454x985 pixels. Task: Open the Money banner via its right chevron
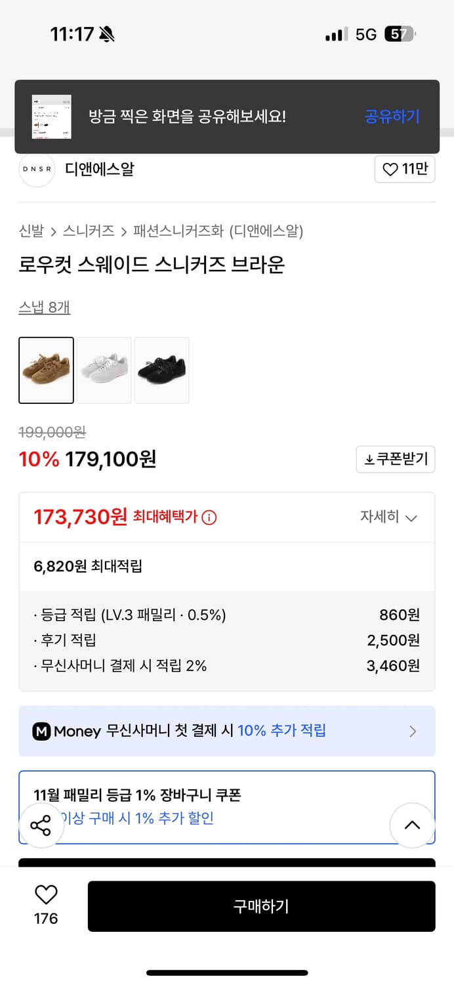pyautogui.click(x=413, y=731)
